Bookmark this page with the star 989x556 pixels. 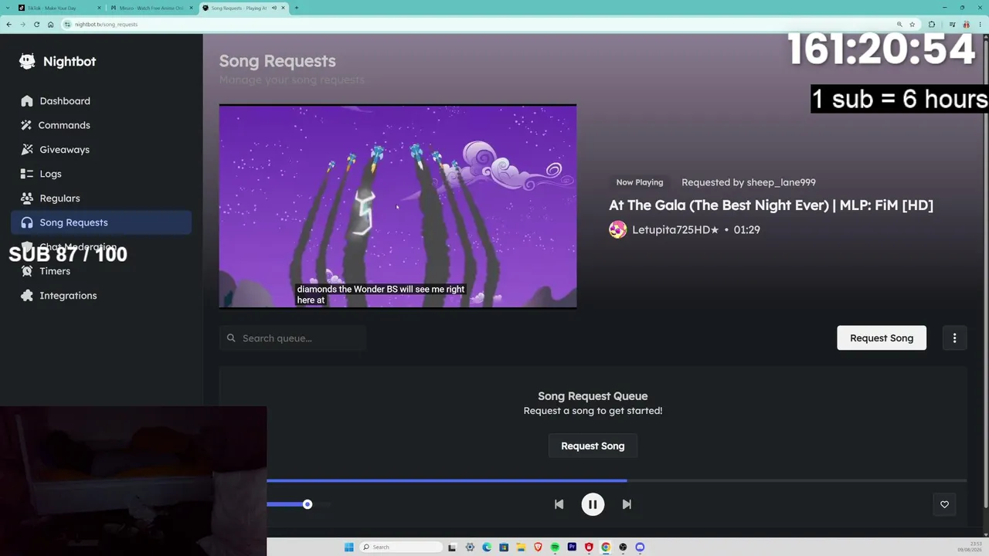pyautogui.click(x=912, y=24)
